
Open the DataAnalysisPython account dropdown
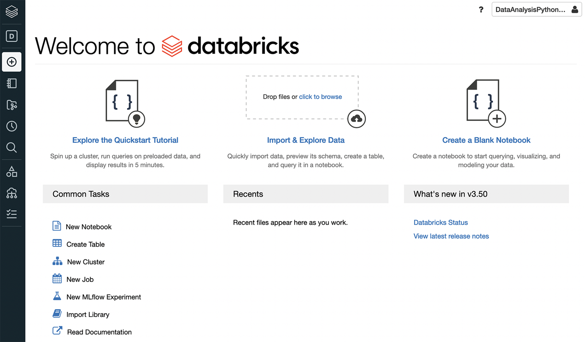point(531,10)
